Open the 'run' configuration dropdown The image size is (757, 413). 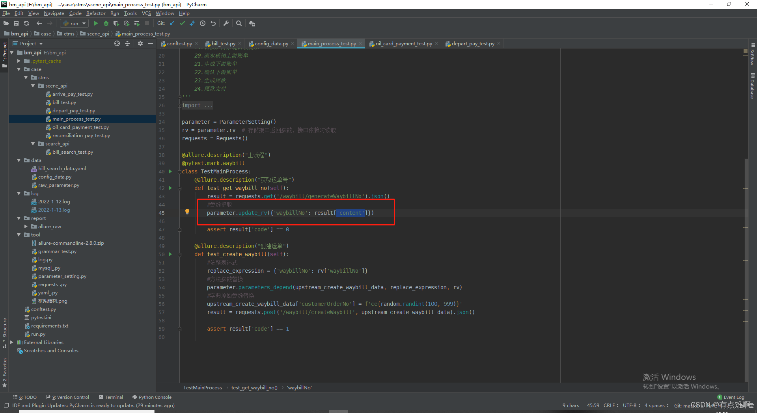[75, 23]
